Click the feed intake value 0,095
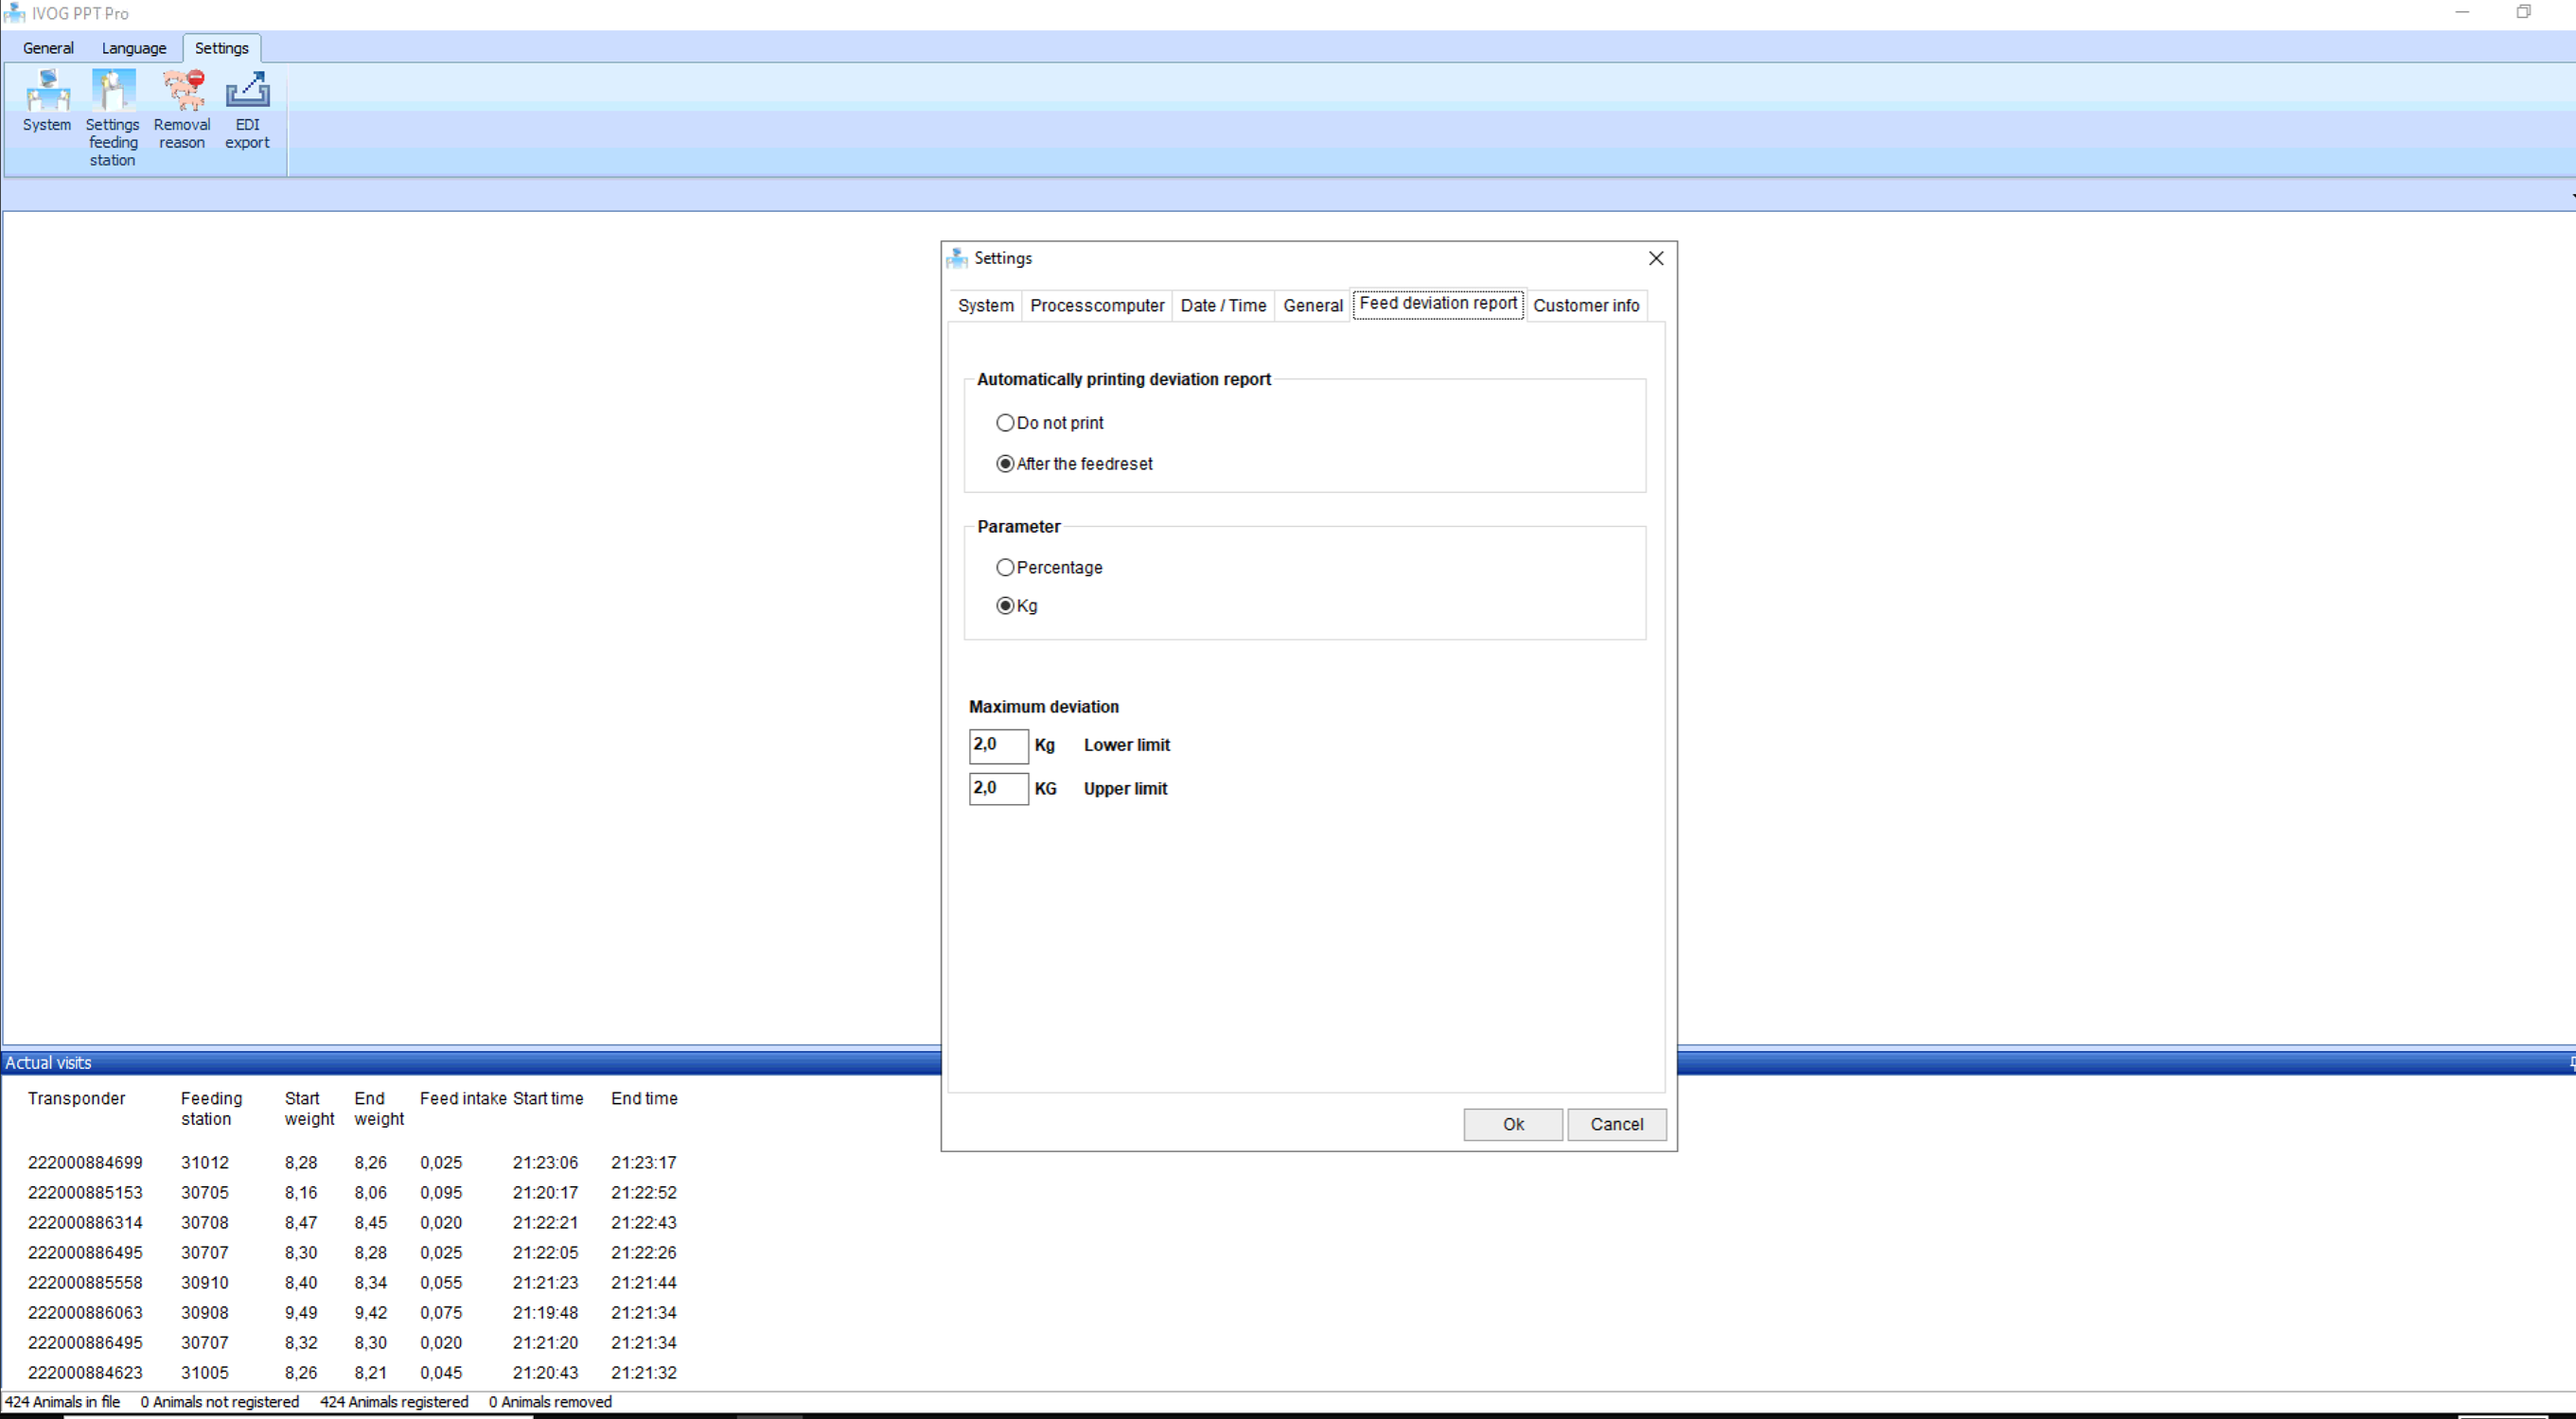 (441, 1192)
